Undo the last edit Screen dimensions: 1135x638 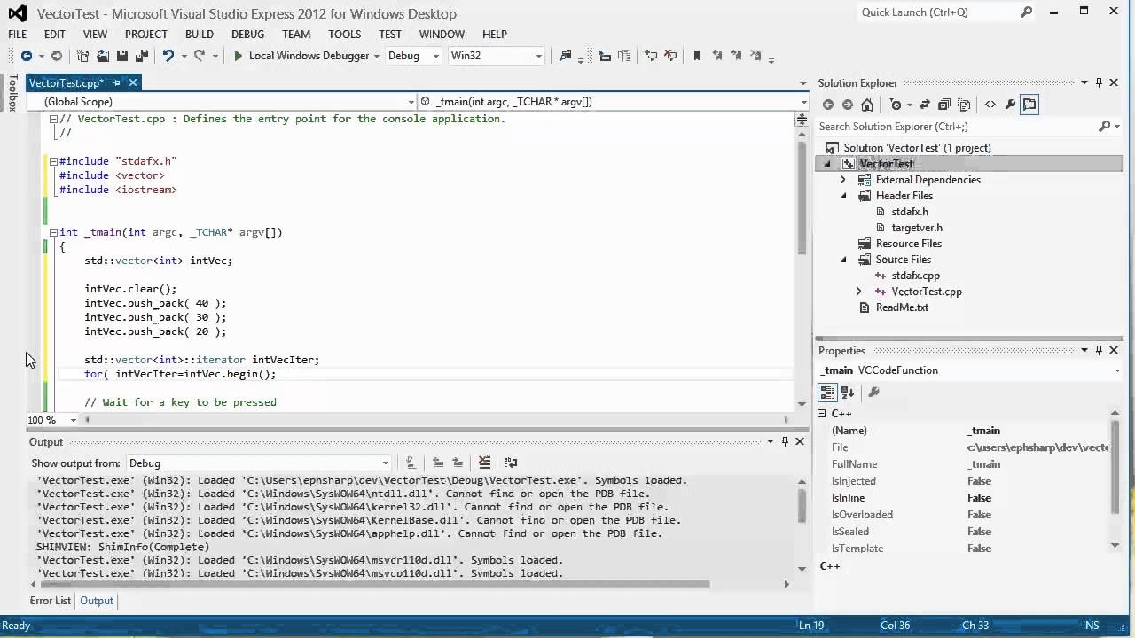click(x=168, y=56)
